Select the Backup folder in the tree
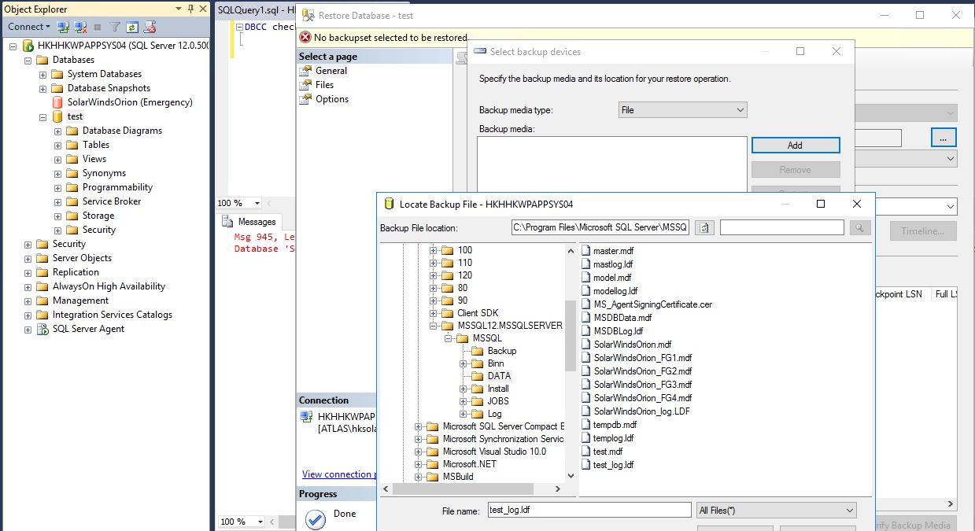This screenshot has width=975, height=531. tap(501, 351)
